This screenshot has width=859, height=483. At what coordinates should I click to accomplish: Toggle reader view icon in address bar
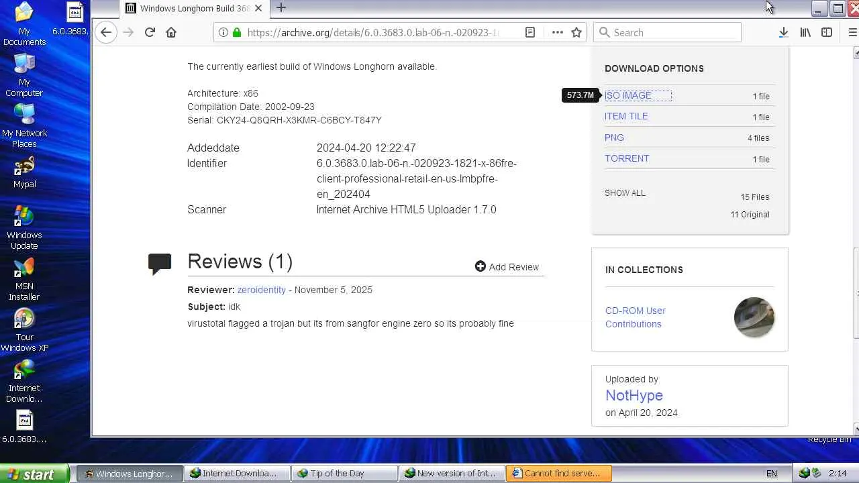530,32
